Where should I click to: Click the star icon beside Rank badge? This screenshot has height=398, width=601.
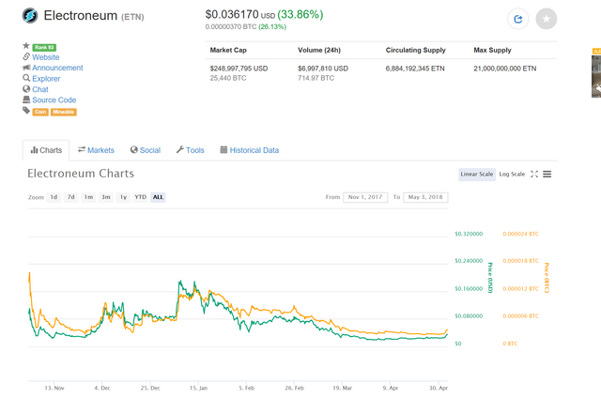click(26, 46)
